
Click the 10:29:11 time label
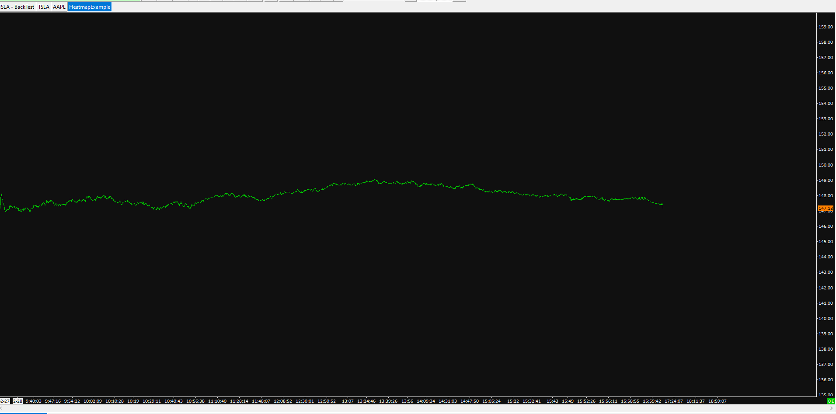click(x=152, y=401)
